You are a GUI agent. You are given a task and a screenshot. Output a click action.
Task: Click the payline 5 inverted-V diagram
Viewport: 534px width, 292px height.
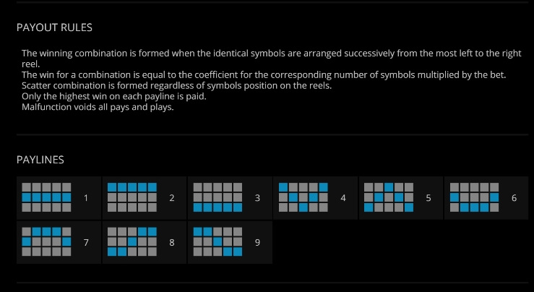389,197
